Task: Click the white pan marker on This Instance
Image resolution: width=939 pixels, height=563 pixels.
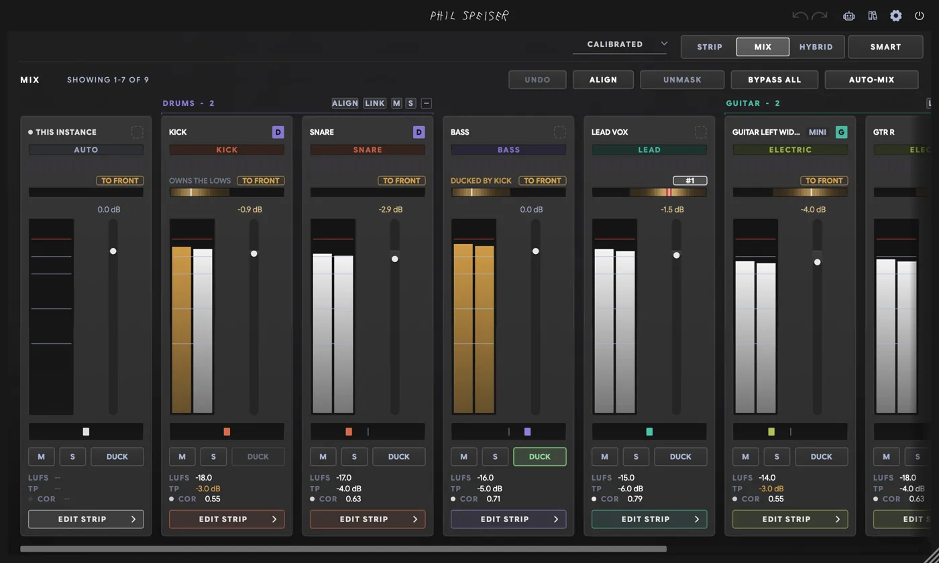Action: tap(86, 432)
